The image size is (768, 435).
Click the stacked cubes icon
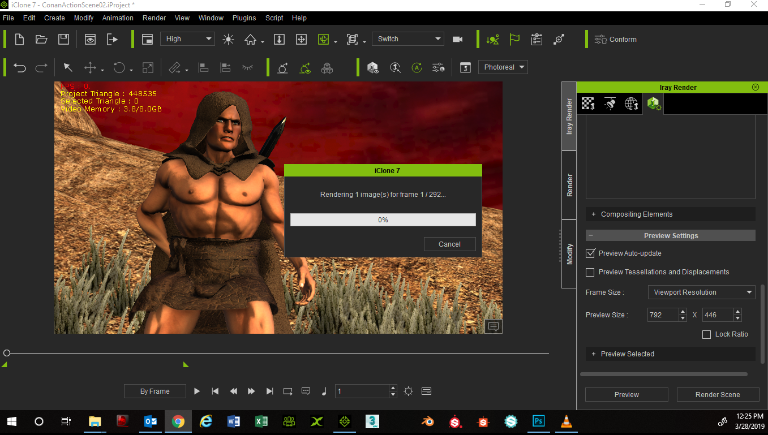[x=327, y=68]
